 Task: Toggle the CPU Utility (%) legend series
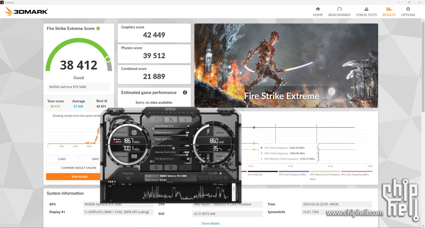[255, 175]
